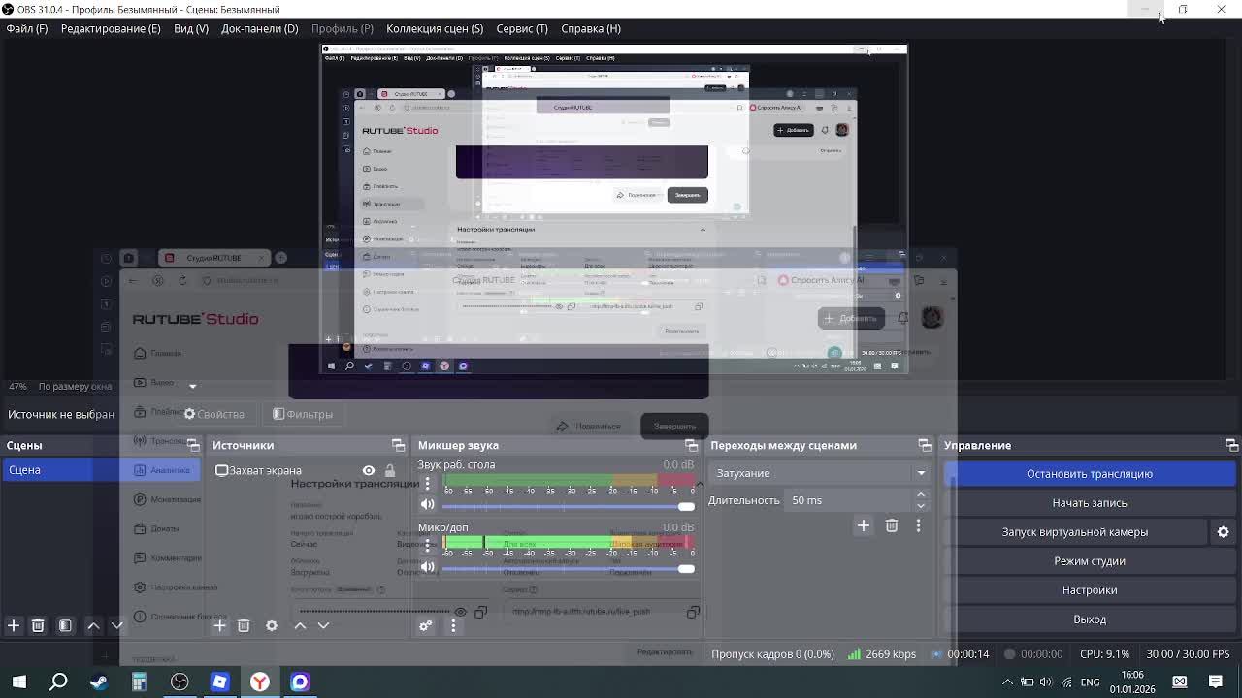The height and width of the screenshot is (698, 1242).
Task: Click CPU: 9.1% status text
Action: pos(1104,654)
